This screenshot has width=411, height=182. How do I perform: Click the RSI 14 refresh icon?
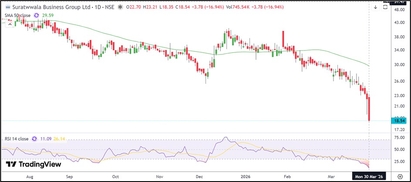pos(34,139)
